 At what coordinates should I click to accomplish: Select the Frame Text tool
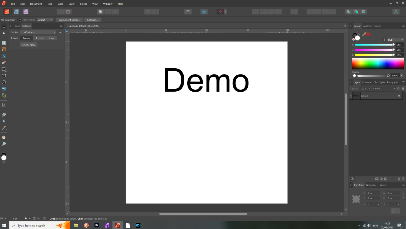tap(4, 43)
